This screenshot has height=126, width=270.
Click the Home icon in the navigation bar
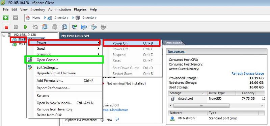tap(28, 18)
